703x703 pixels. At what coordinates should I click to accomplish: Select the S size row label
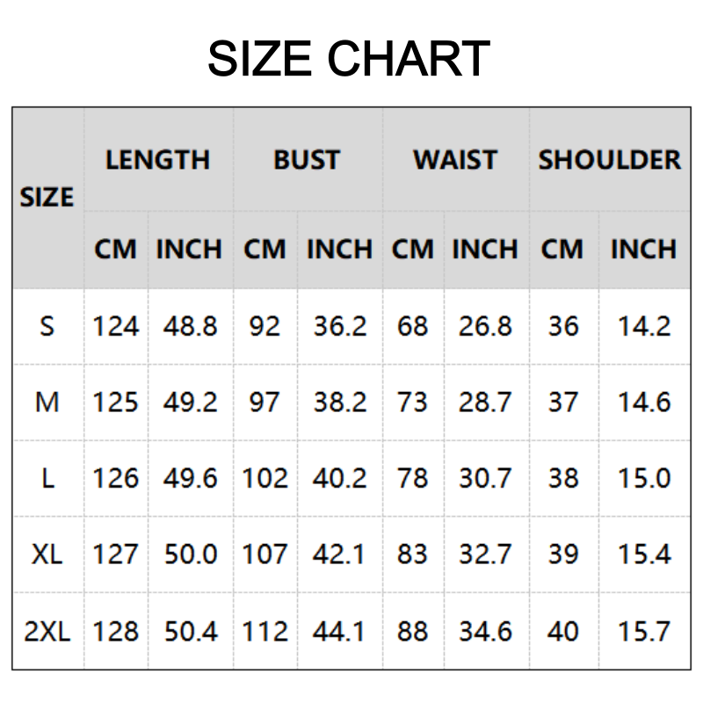point(47,326)
